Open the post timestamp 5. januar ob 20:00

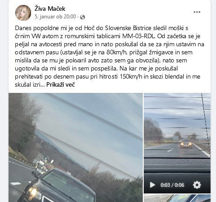(x=55, y=17)
